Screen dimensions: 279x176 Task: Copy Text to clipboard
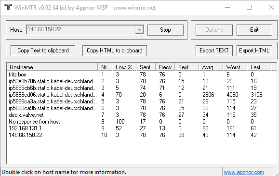coord(43,50)
